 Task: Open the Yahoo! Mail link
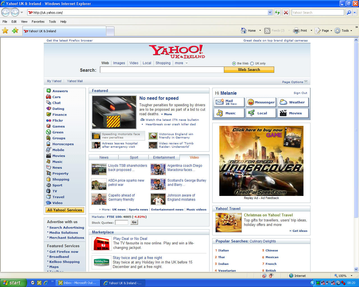75,81
